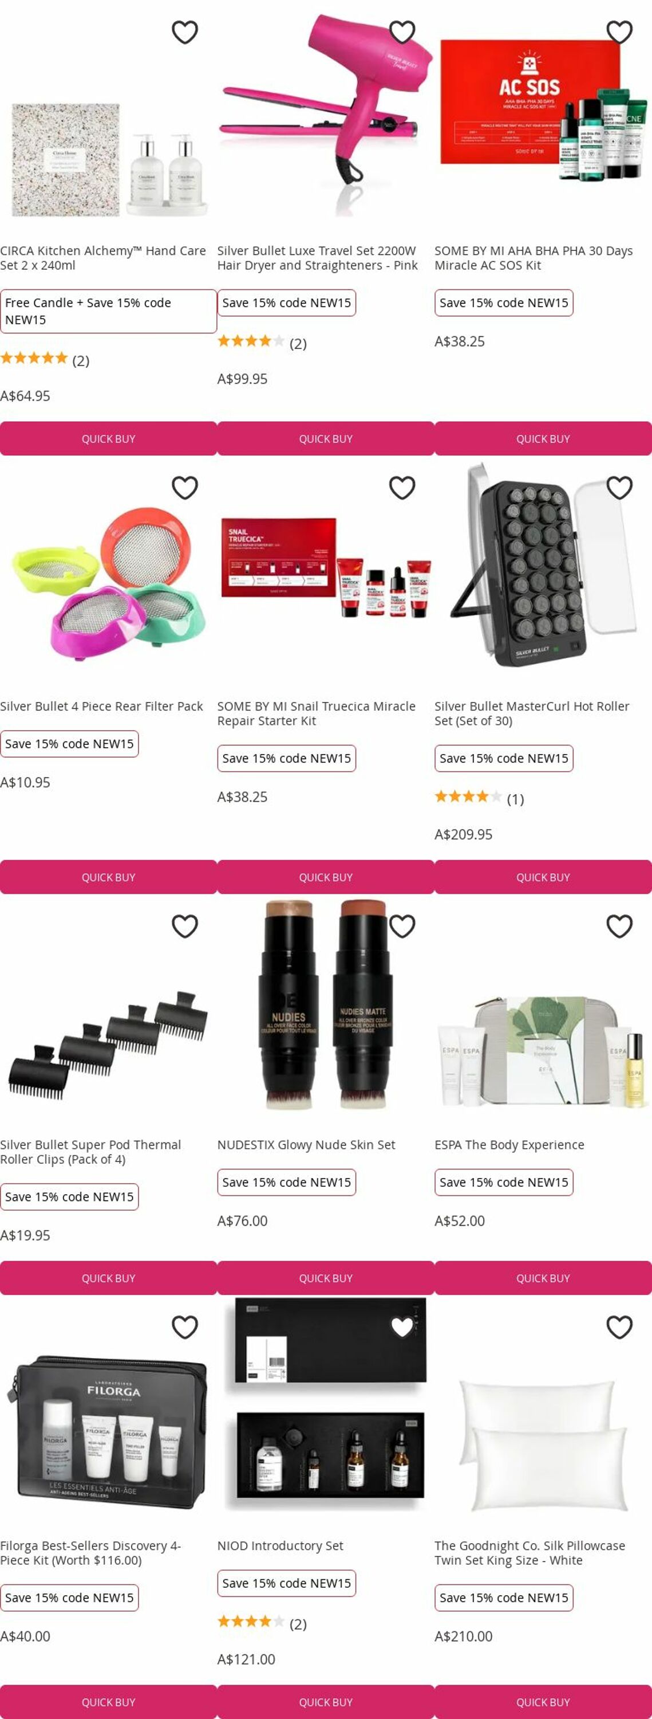Screen dimensions: 652x1719
Task: Open the NIOD Introductory Set title link
Action: (x=280, y=1545)
